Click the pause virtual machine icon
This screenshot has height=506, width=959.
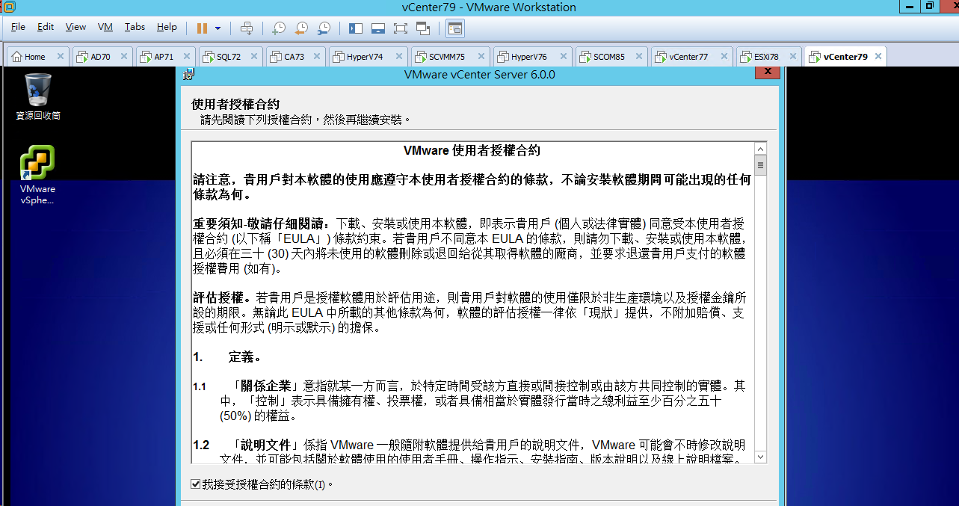coord(202,28)
